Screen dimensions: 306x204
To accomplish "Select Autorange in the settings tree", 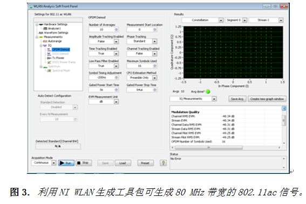I will point(55,41).
